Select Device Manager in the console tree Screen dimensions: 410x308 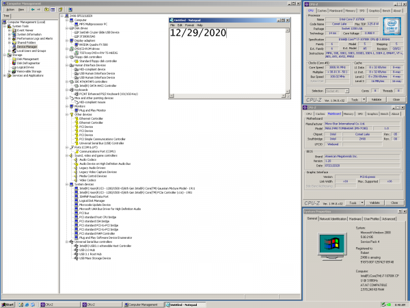(27, 47)
